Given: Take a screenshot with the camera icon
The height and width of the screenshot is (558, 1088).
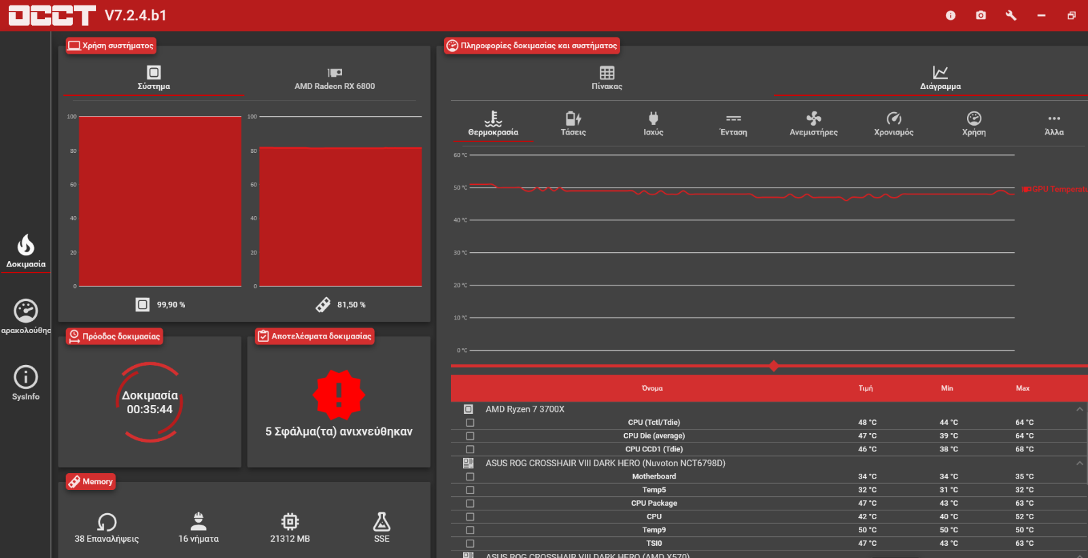Looking at the screenshot, I should tap(981, 16).
